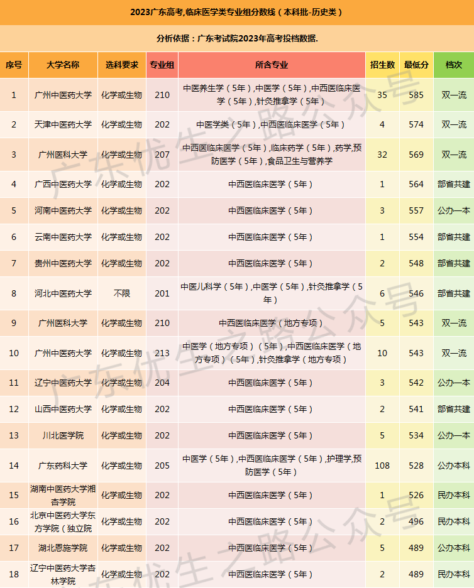Click '河北中医药大学' university name
The height and width of the screenshot is (588, 474).
pyautogui.click(x=63, y=293)
